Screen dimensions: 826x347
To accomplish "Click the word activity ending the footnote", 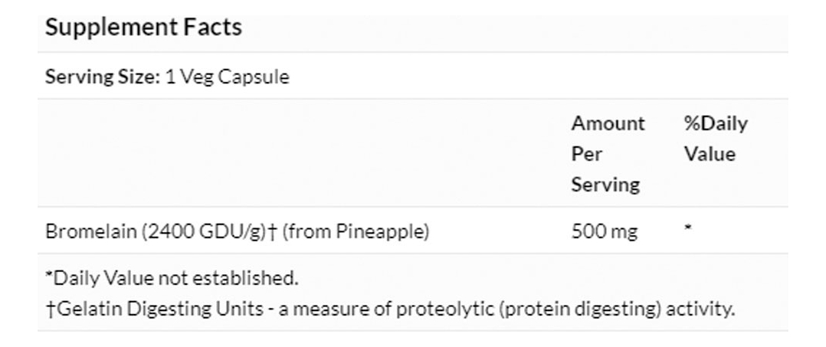I will click(x=700, y=309).
